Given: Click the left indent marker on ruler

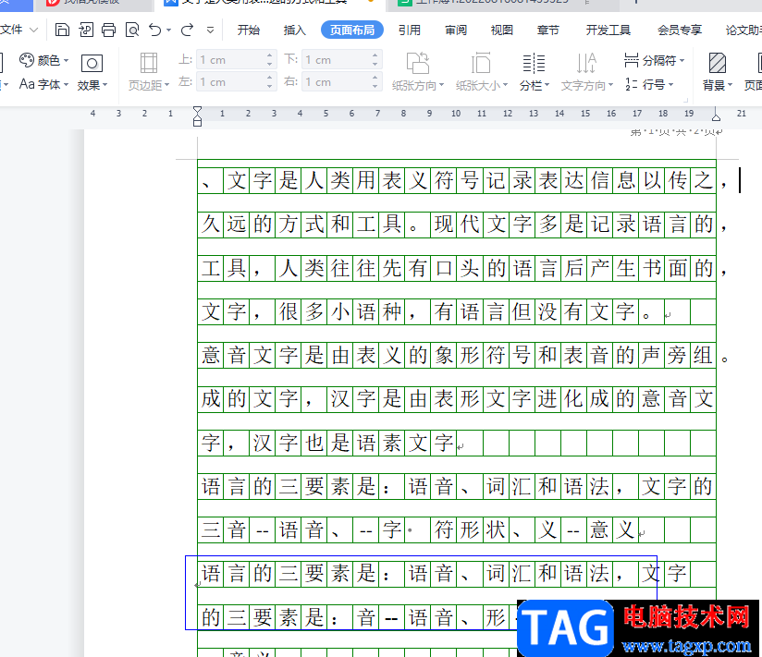Looking at the screenshot, I should [197, 116].
